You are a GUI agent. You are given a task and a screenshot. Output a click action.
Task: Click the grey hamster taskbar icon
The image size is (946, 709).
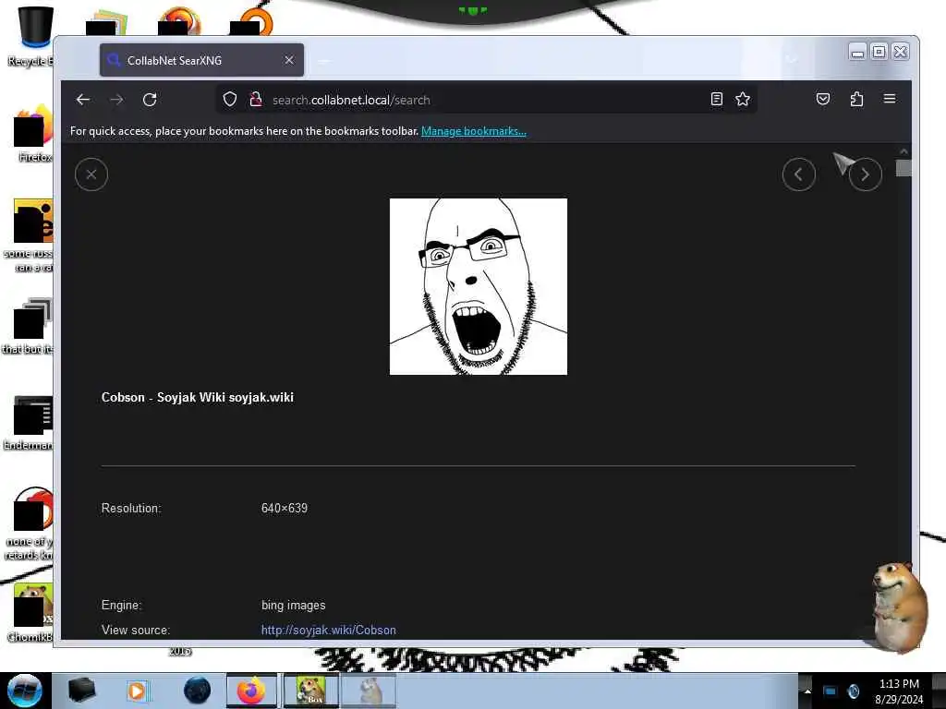[370, 691]
